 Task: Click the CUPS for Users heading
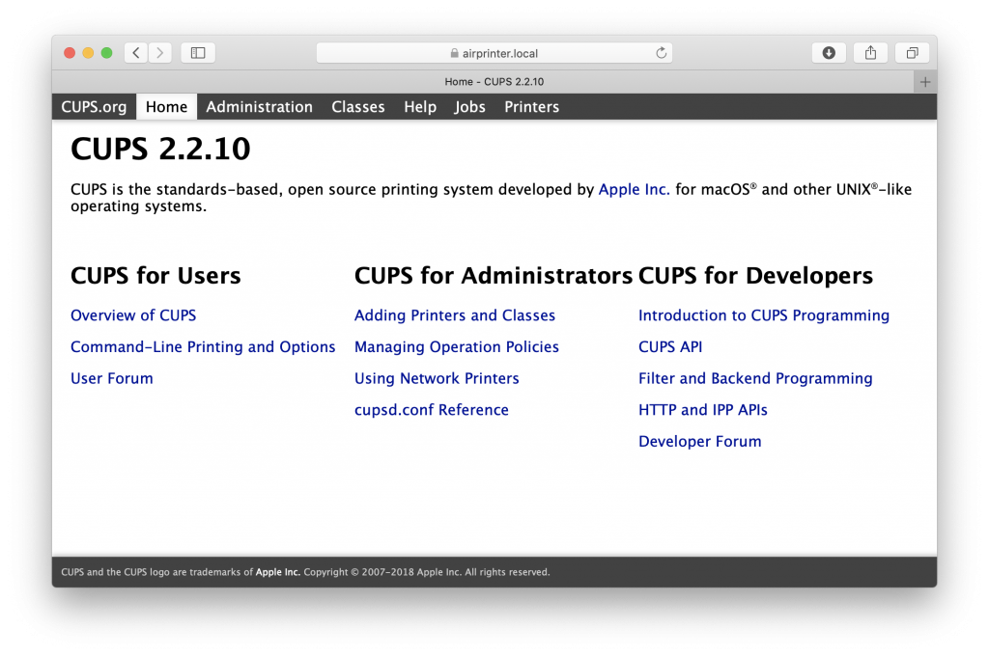click(x=155, y=275)
